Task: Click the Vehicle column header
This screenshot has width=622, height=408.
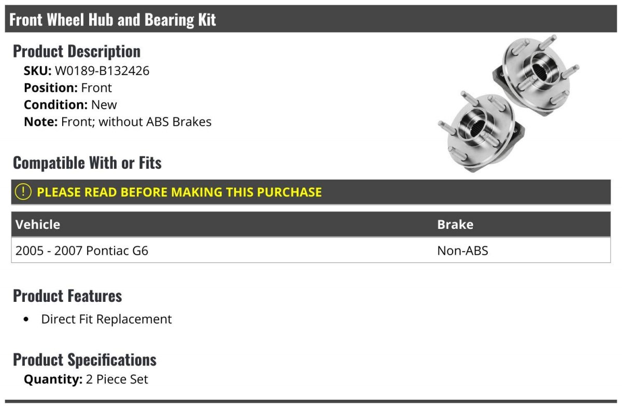Action: (x=37, y=224)
